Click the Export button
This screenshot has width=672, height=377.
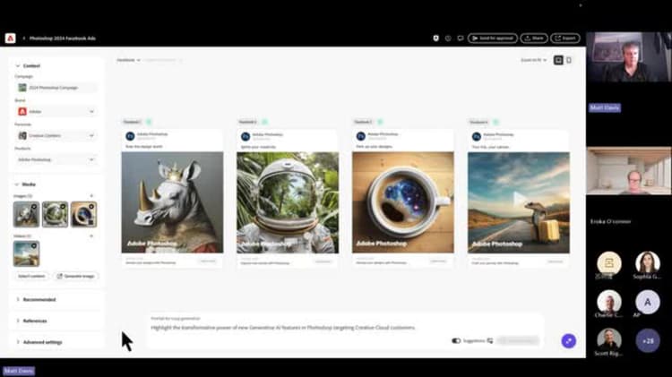tap(564, 39)
